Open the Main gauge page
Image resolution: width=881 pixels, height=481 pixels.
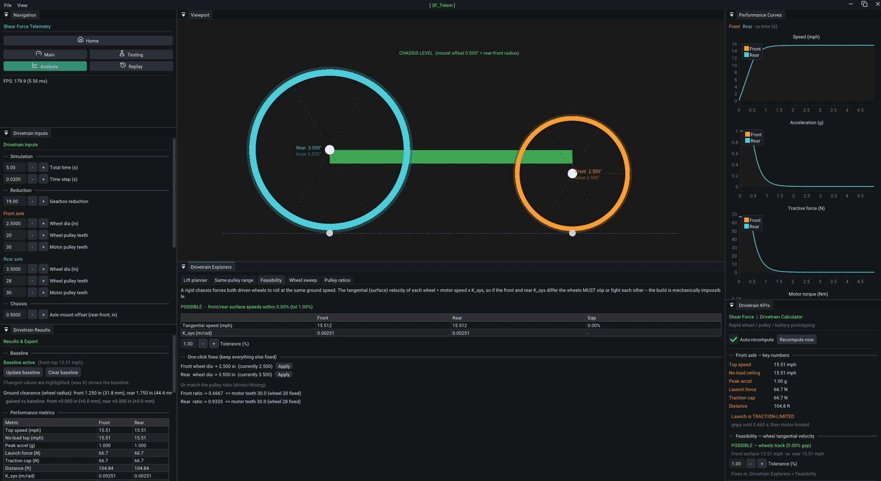coord(45,54)
